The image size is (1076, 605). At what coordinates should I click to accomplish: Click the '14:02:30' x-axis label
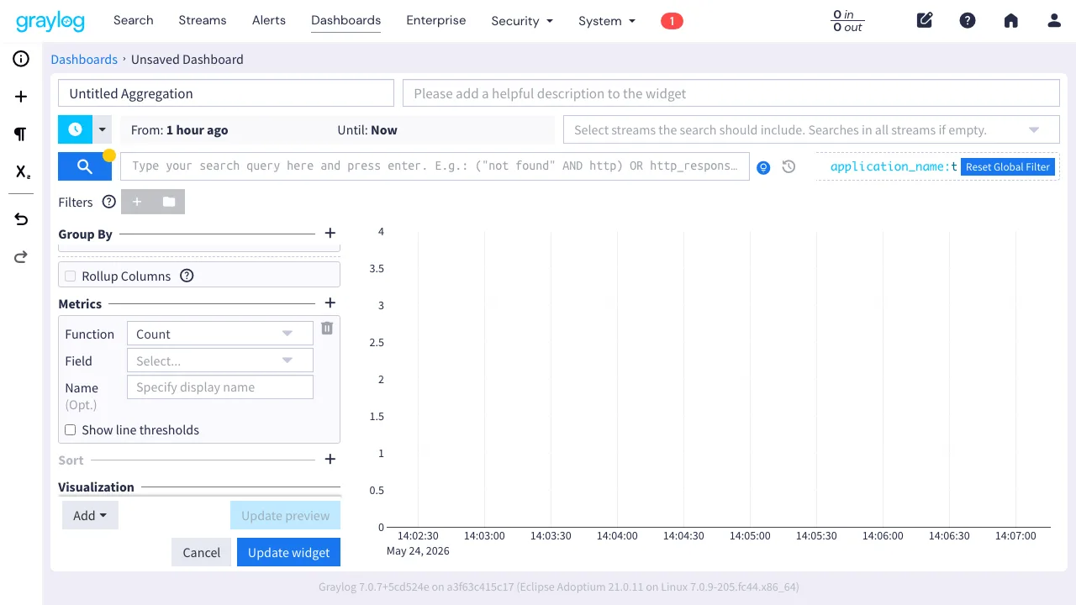(x=418, y=535)
